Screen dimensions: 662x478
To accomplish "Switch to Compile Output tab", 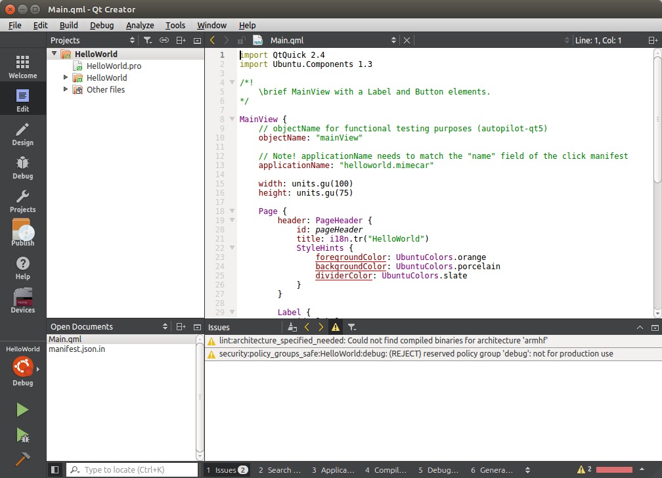I will coord(386,470).
